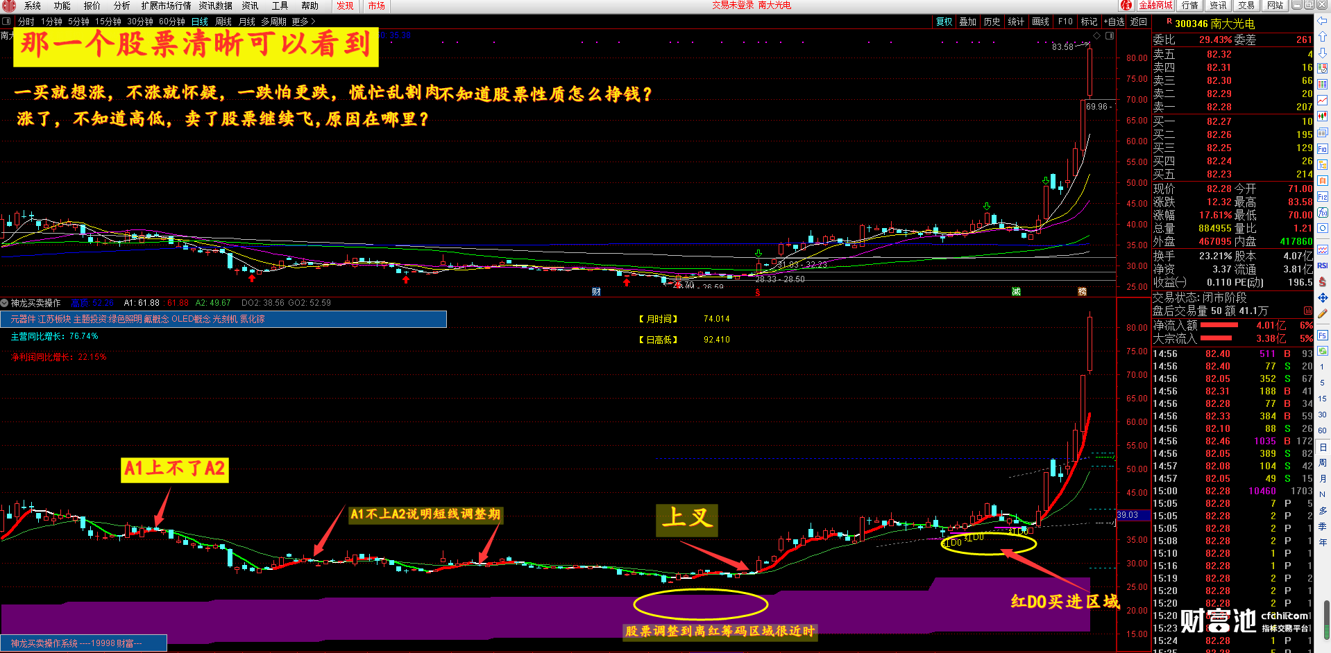The image size is (1331, 653).
Task: Click the red icon next to 金融商城
Action: (x=1126, y=6)
